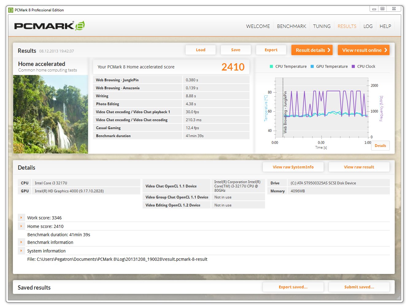The image size is (407, 308).
Task: Click View result online
Action: point(363,50)
